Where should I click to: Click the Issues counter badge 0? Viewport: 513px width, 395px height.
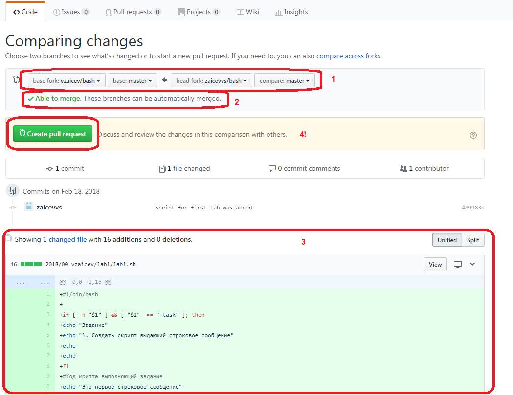click(x=86, y=12)
